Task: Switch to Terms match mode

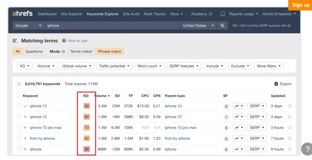Action: click(x=81, y=51)
